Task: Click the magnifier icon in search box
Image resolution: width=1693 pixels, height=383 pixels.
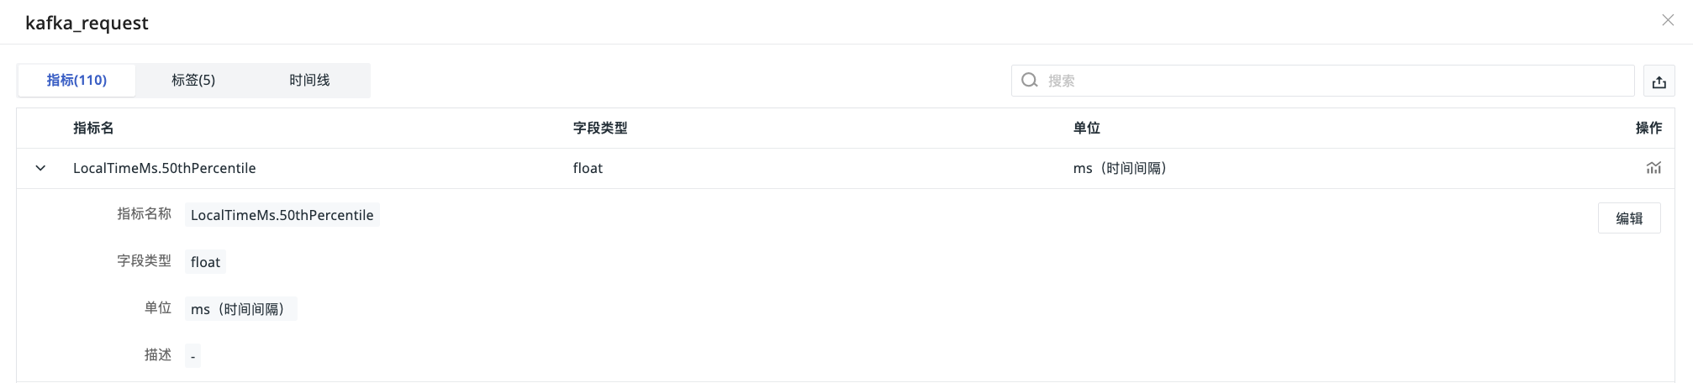Action: point(1029,81)
